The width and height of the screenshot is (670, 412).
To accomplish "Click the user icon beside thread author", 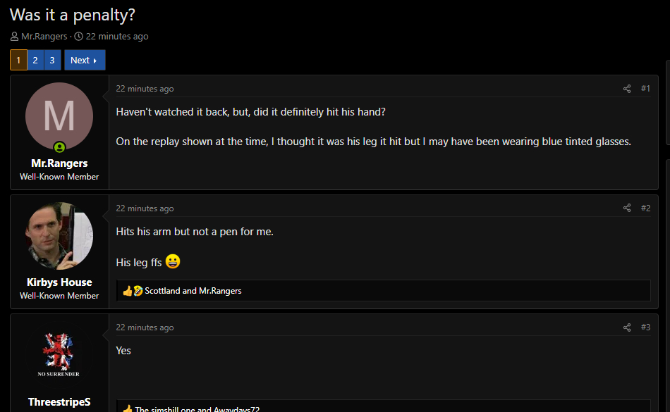I will pos(14,37).
